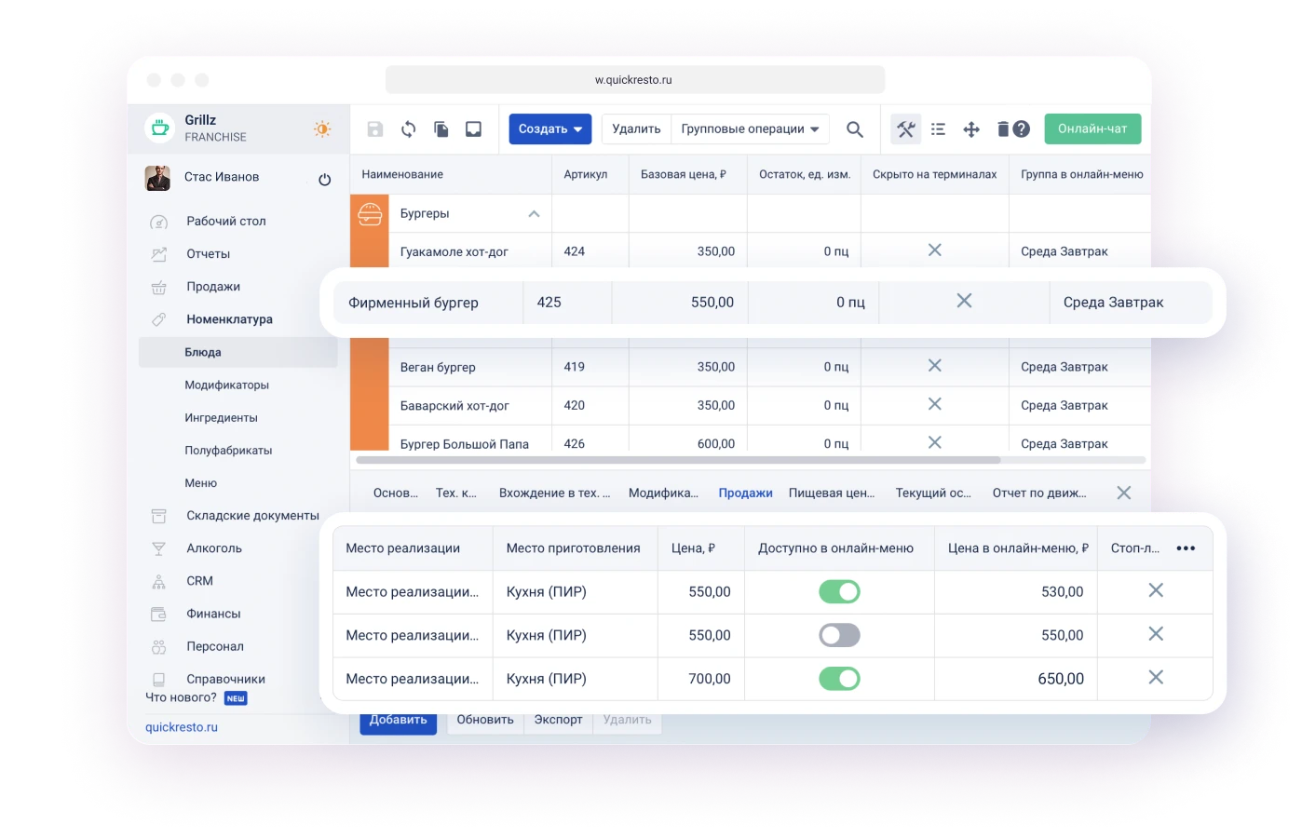Click the tools wrench-hammer icon
The width and height of the screenshot is (1302, 838).
(905, 129)
